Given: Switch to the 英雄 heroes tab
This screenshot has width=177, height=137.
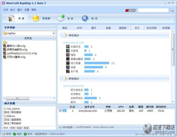Looking at the screenshot, I should click(x=108, y=28).
